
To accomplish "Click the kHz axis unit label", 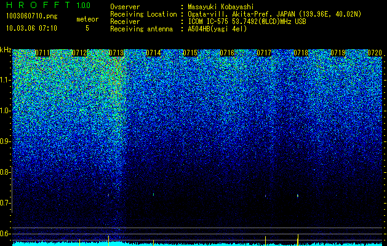I will click(6, 50).
